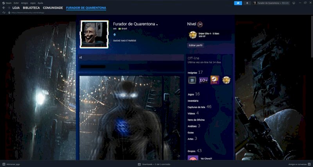Click the steamcommunity URL address
The image size is (313, 167).
28,13
